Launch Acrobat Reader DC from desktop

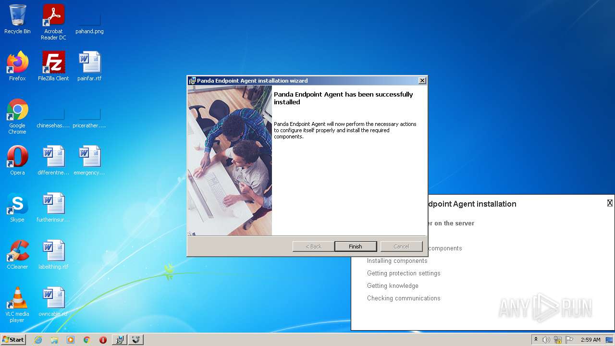click(x=53, y=22)
